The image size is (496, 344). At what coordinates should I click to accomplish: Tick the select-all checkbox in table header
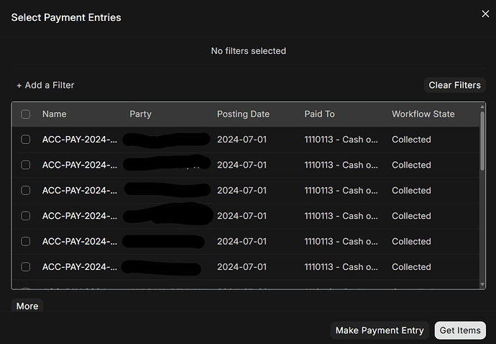click(x=26, y=114)
